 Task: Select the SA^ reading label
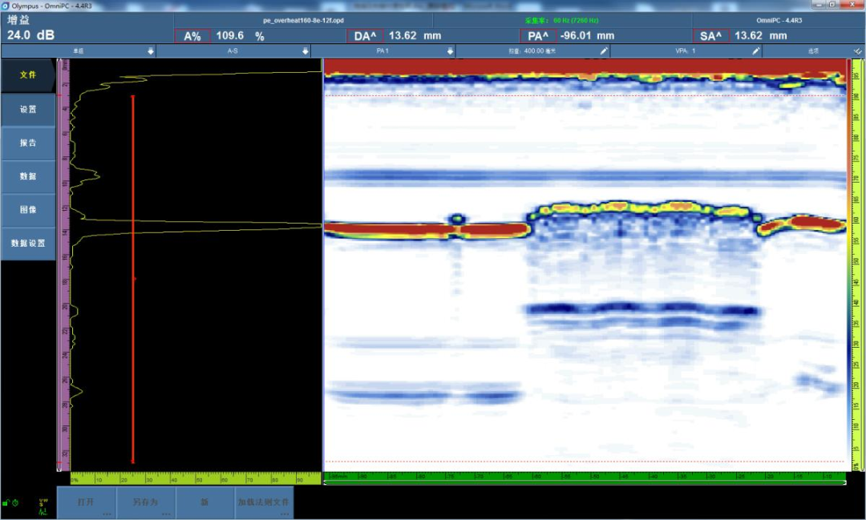point(710,36)
